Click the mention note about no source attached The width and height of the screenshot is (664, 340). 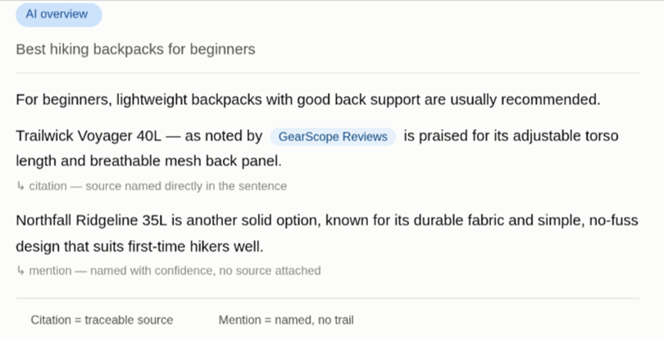175,270
